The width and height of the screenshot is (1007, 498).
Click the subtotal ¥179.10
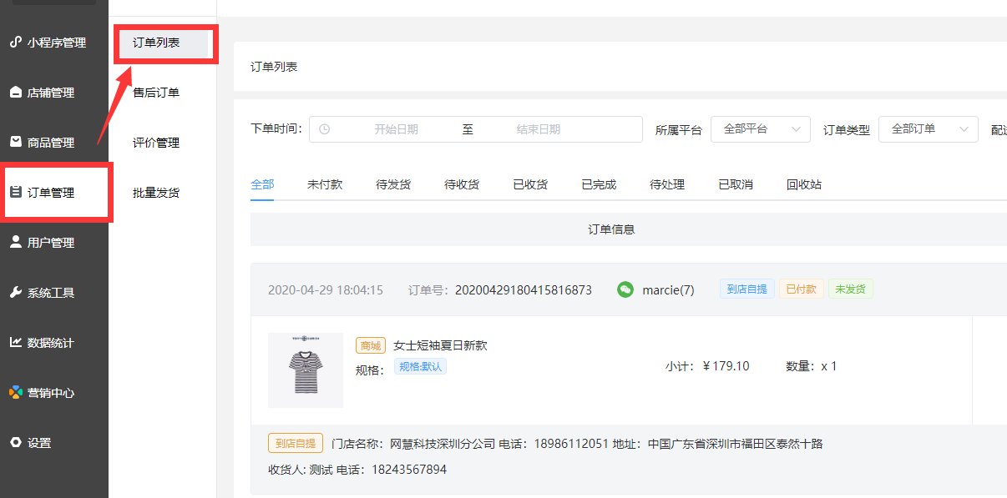(726, 366)
